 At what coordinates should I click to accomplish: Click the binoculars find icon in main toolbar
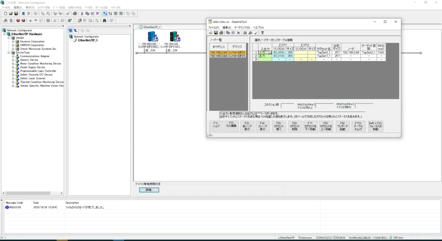coord(104,20)
